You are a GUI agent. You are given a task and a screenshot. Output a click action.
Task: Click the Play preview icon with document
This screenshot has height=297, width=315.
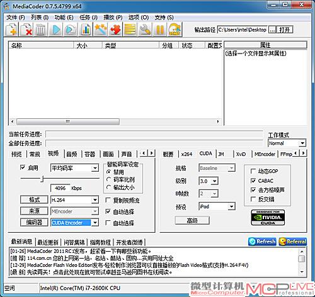(71, 30)
